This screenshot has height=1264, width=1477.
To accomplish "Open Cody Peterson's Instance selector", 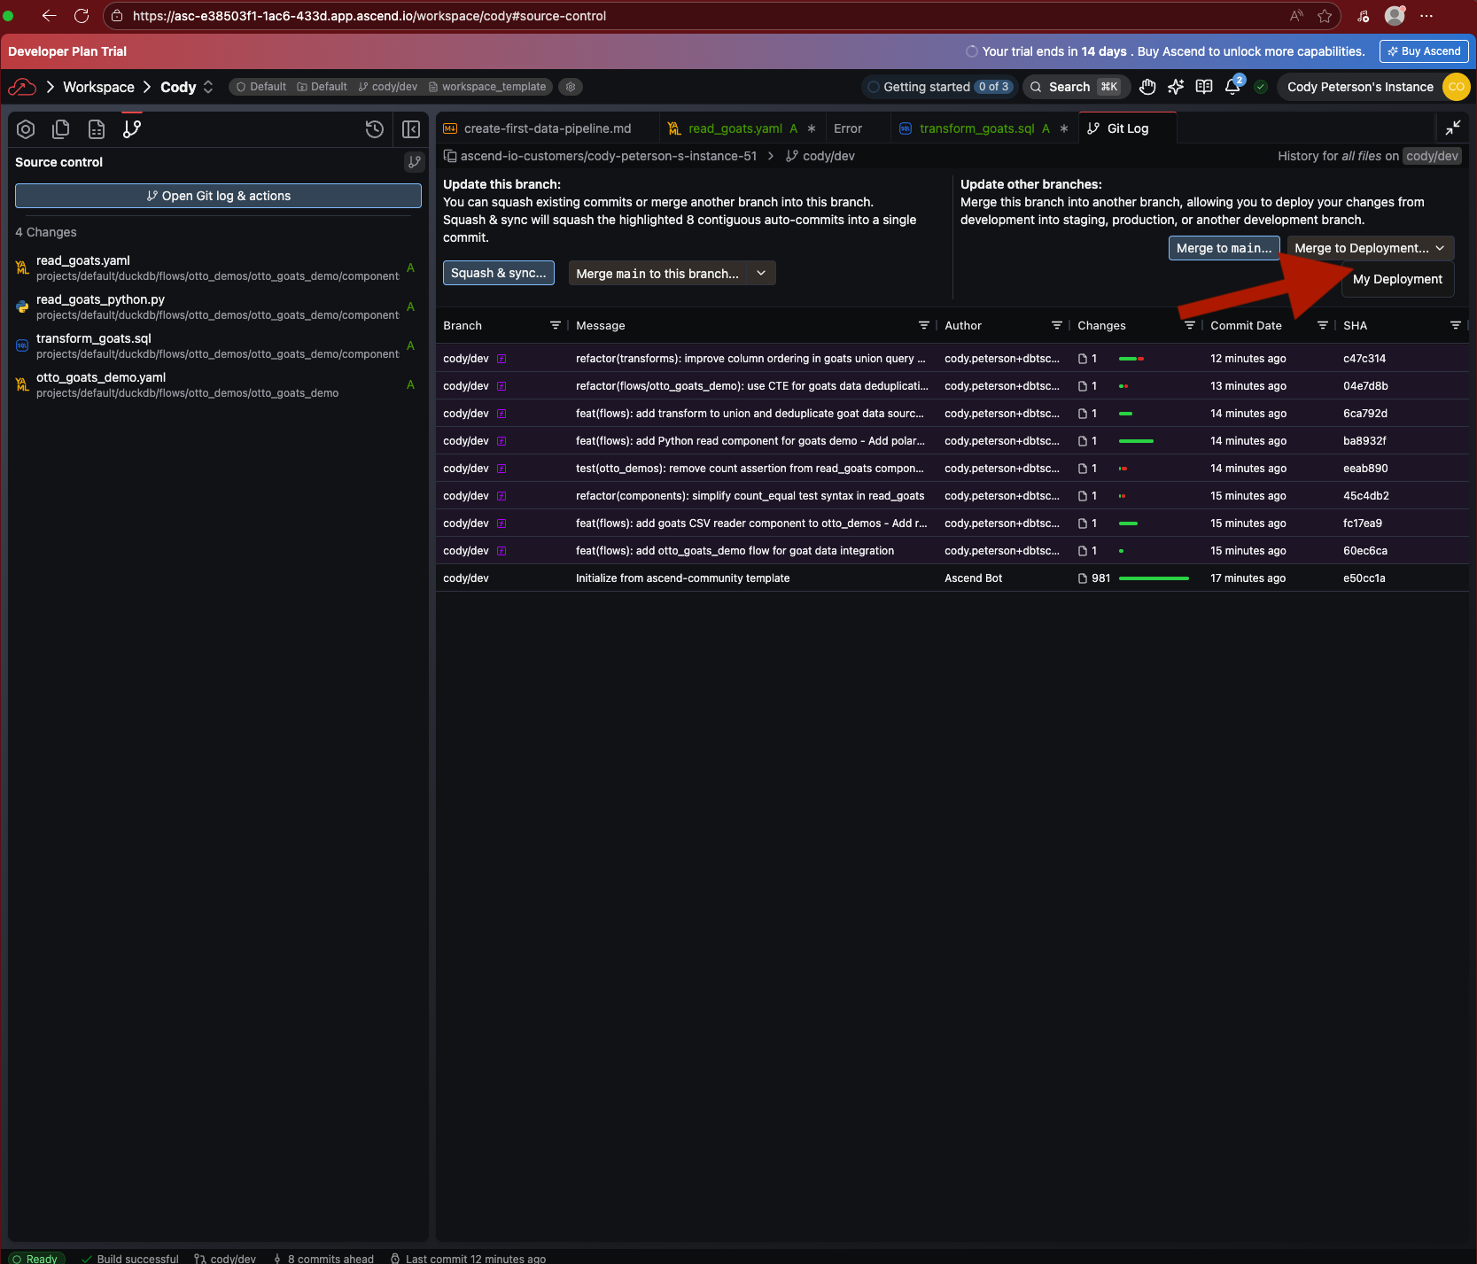I will [x=1360, y=87].
